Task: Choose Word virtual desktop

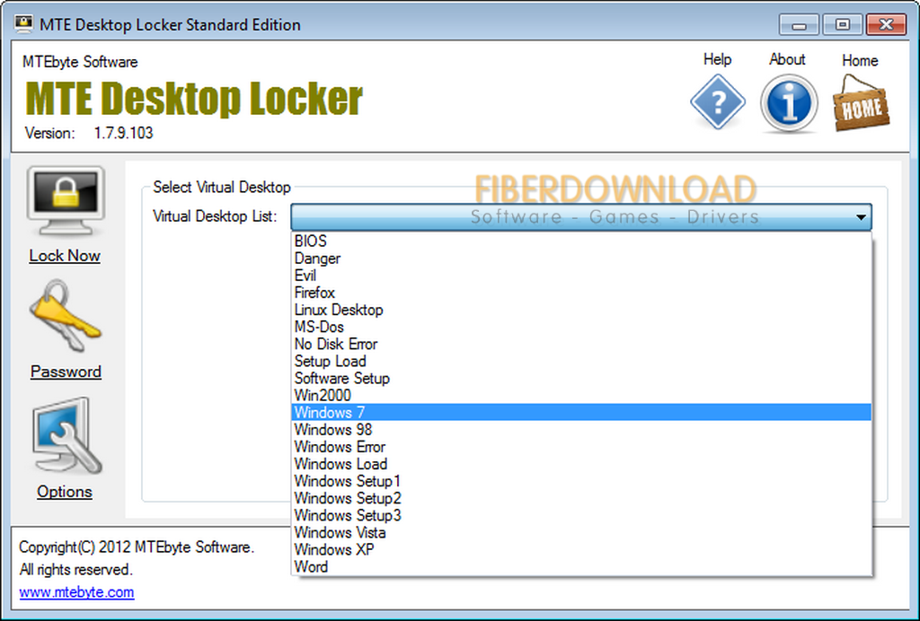Action: point(581,566)
